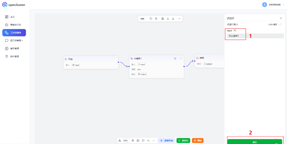Click the 大模型1 output port dot
The width and height of the screenshot is (287, 144).
point(184,67)
